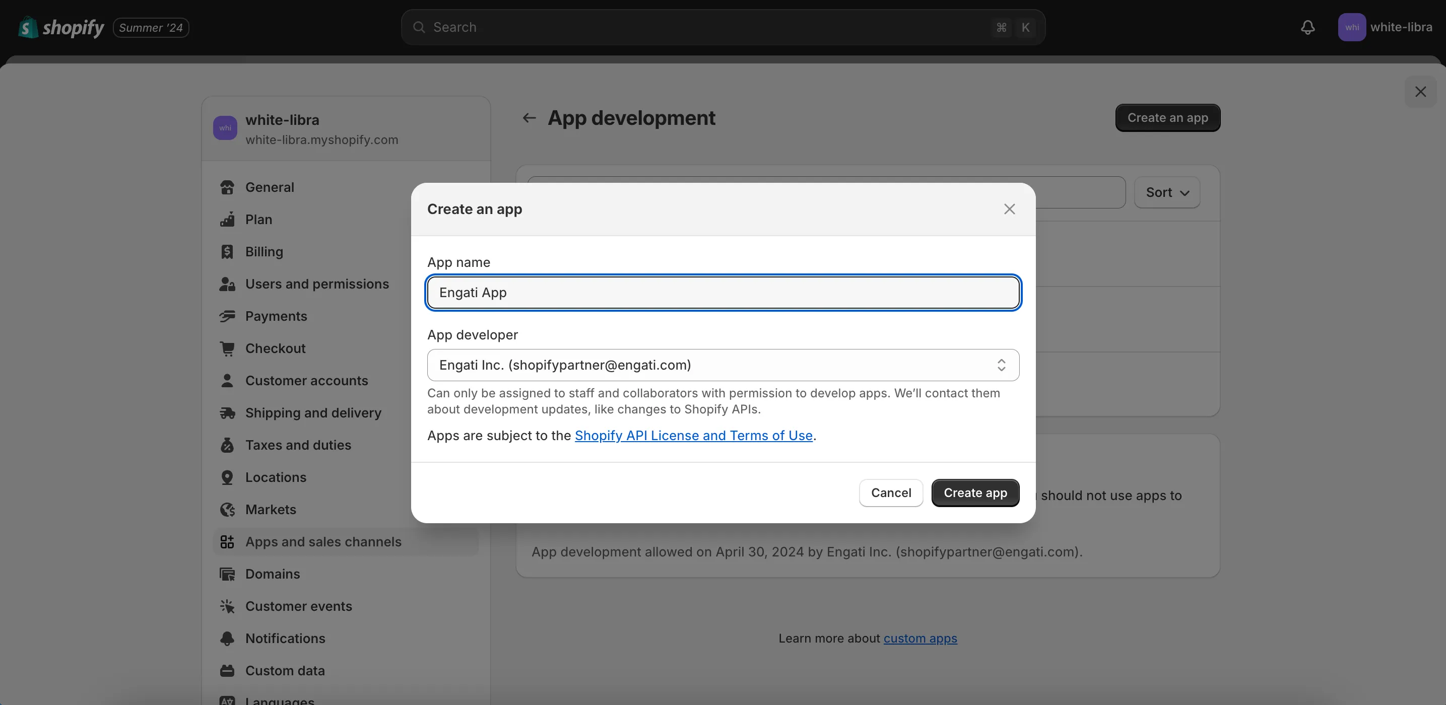Click the Plan icon in sidebar

click(x=227, y=219)
